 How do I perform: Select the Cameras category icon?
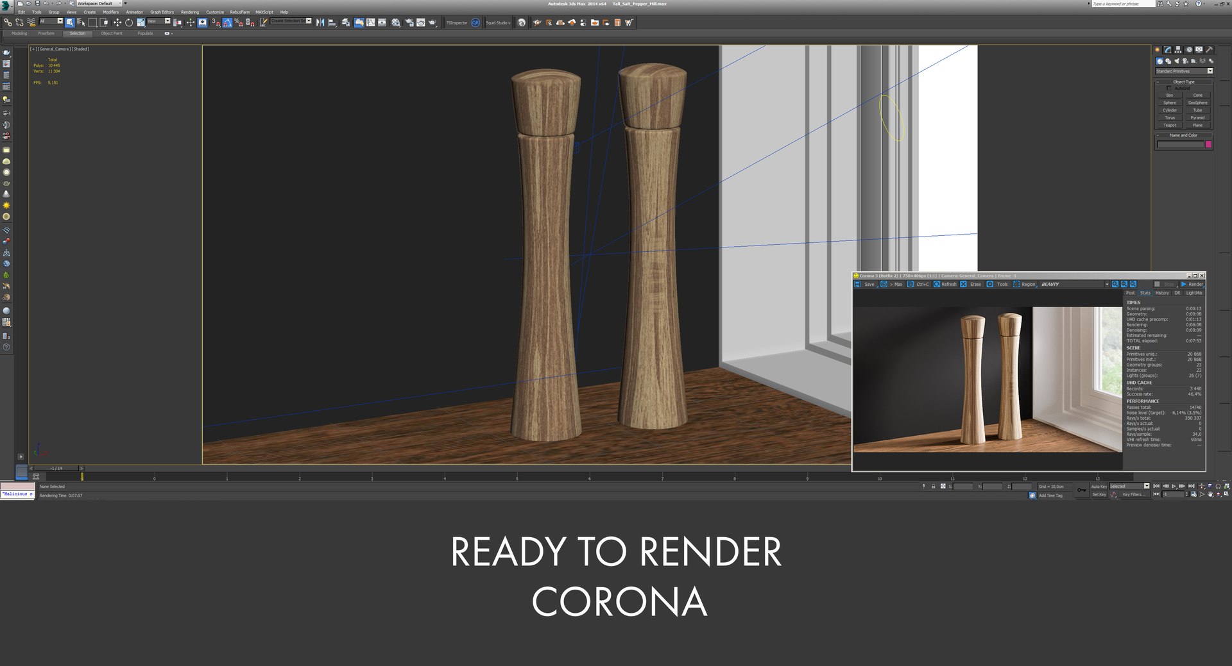click(1185, 61)
